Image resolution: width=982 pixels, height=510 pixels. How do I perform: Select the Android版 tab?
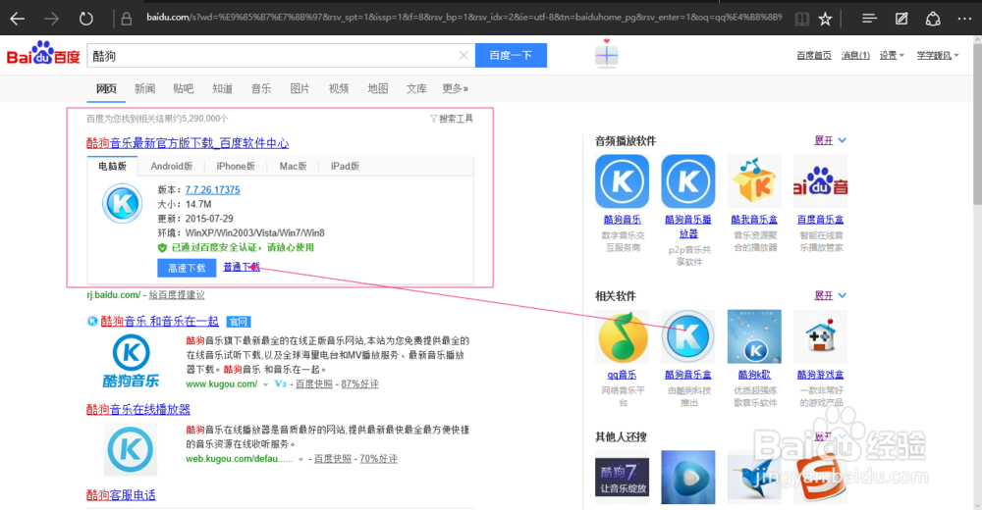tap(172, 166)
